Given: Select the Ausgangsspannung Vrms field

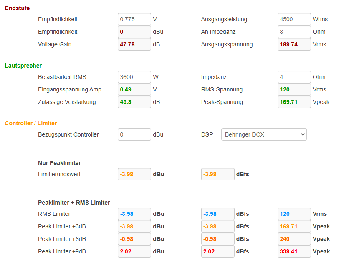Looking at the screenshot, I should (x=294, y=44).
